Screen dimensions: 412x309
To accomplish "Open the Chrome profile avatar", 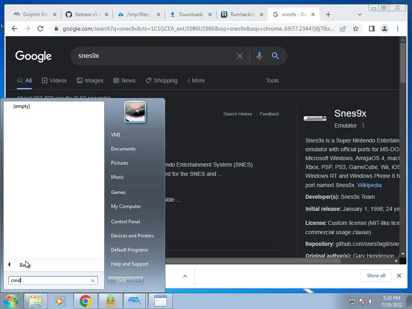I will tap(384, 29).
